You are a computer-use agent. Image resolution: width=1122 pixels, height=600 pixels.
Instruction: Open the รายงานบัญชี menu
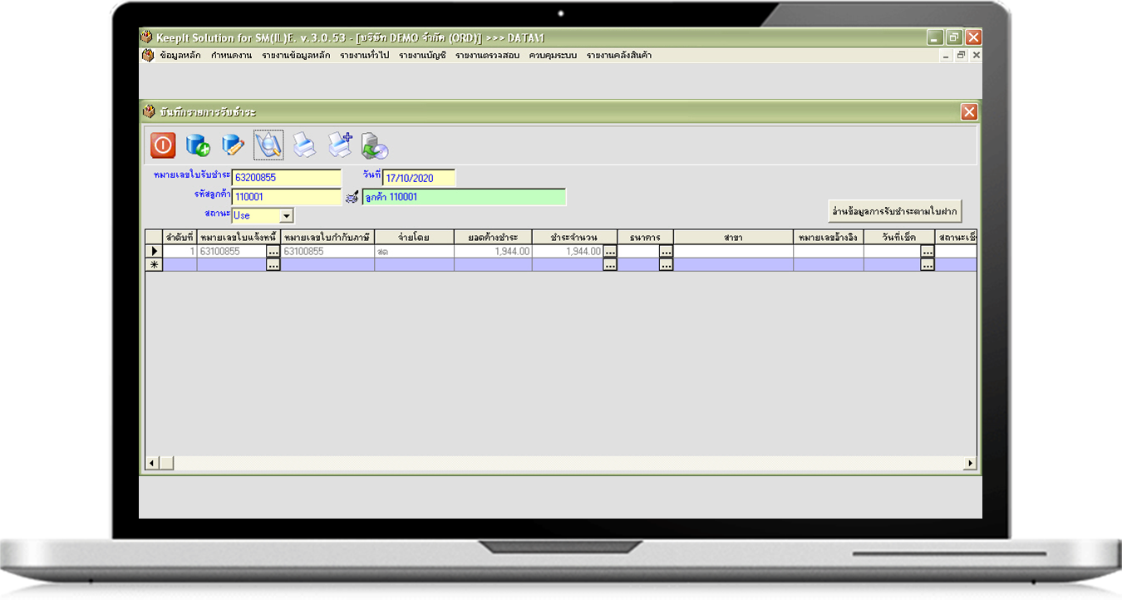coord(422,56)
